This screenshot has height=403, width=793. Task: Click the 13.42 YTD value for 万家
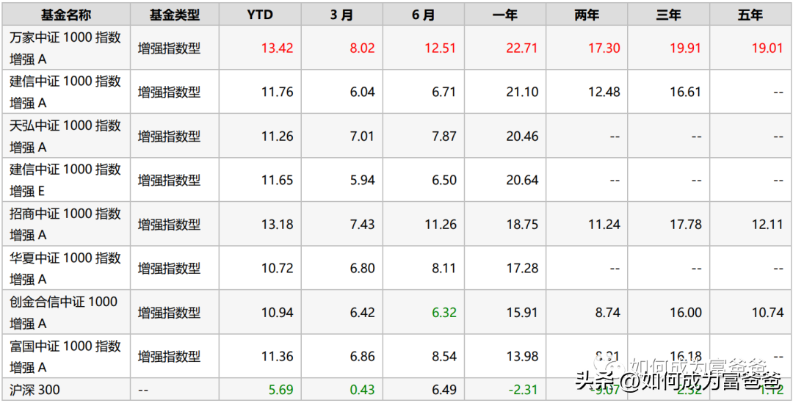pyautogui.click(x=277, y=48)
